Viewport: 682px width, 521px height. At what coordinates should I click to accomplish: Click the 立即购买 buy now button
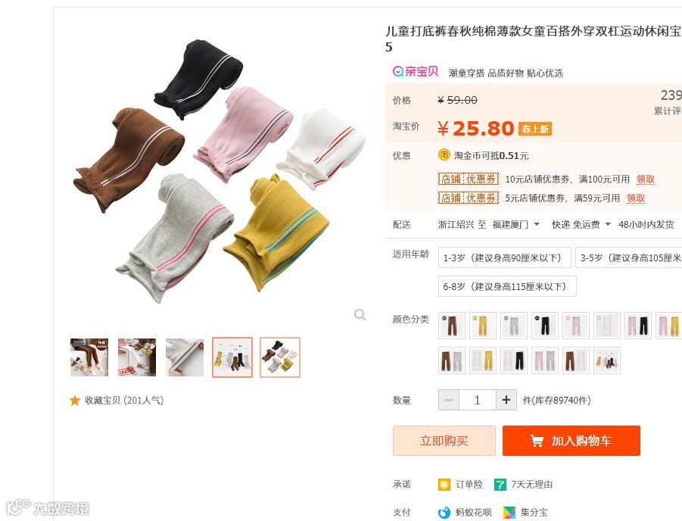coord(444,441)
